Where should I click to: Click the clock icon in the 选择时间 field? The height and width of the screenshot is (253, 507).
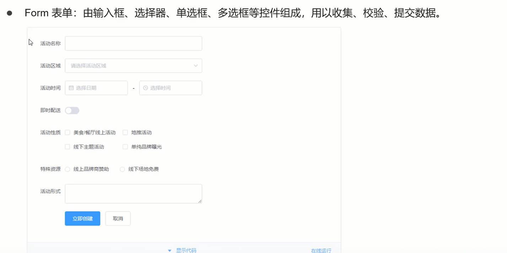(x=146, y=88)
